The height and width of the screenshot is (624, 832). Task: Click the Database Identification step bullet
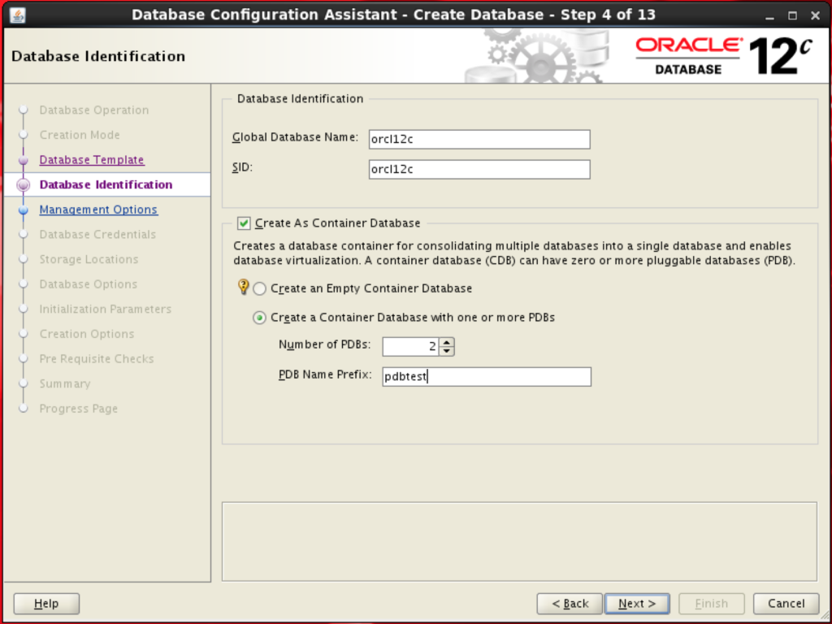click(x=24, y=184)
